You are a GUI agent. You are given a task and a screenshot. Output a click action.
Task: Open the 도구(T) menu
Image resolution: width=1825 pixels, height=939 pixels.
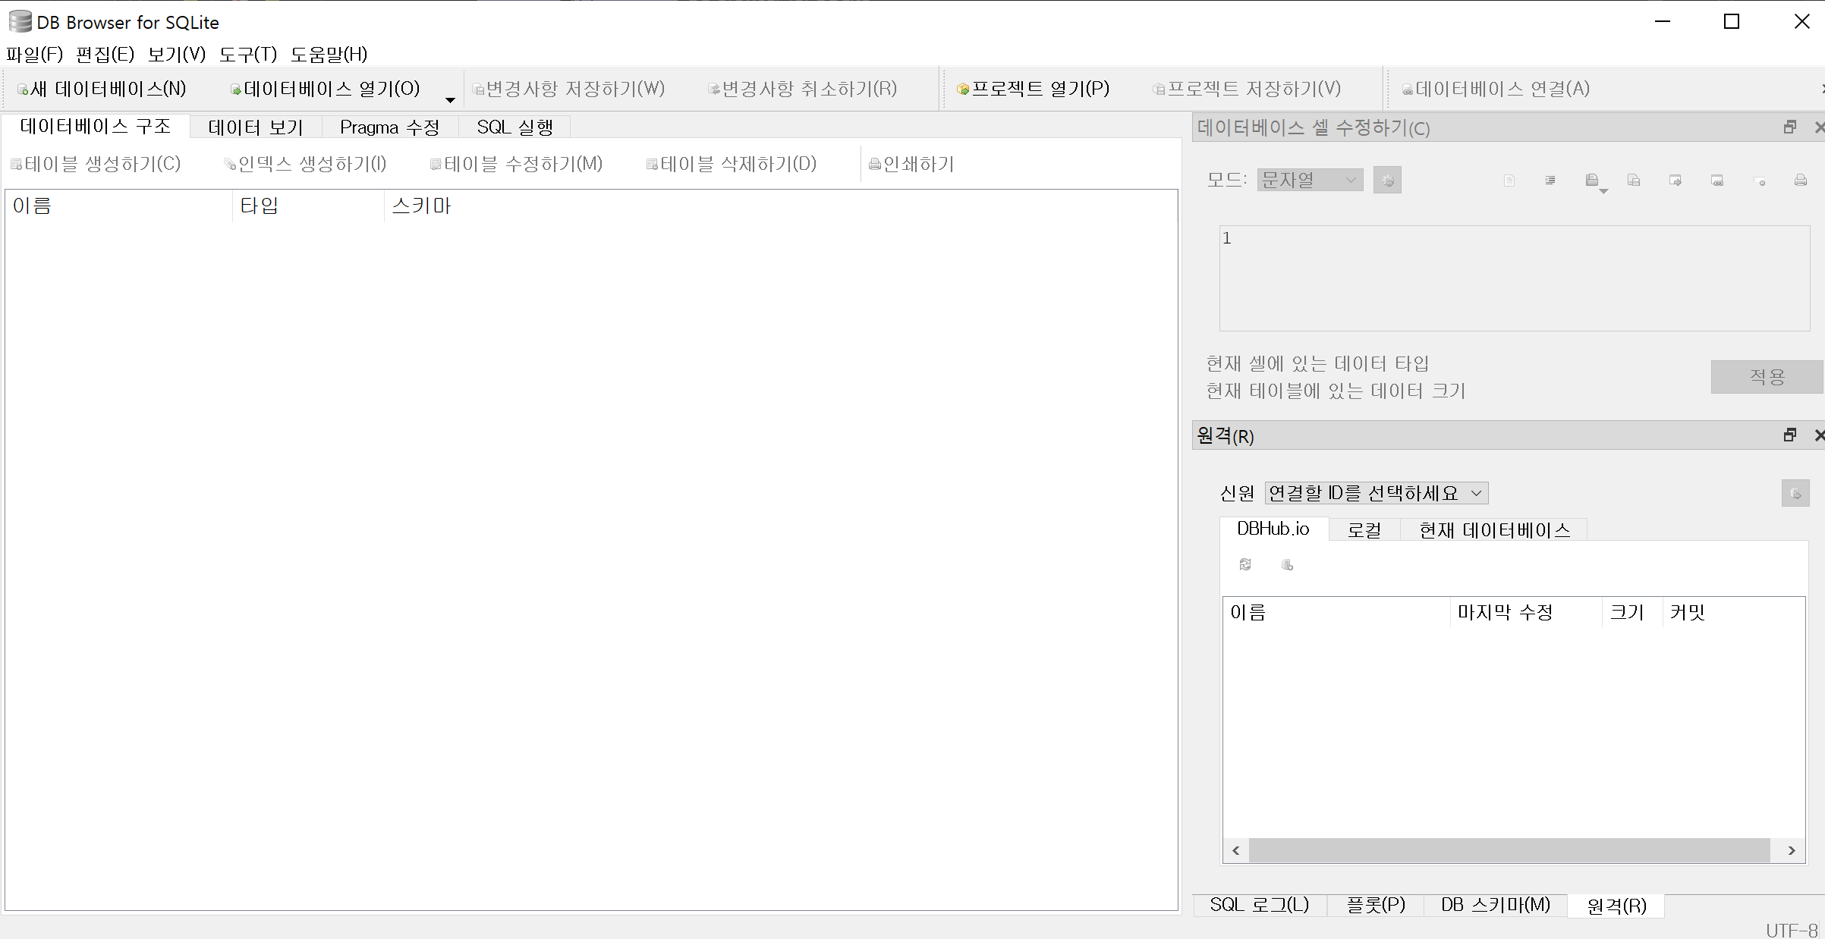click(247, 54)
